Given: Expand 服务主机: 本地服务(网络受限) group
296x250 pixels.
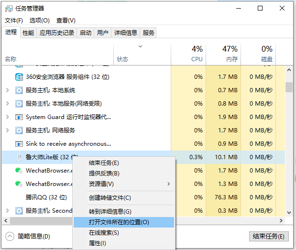Looking at the screenshot, I should pyautogui.click(x=7, y=103).
